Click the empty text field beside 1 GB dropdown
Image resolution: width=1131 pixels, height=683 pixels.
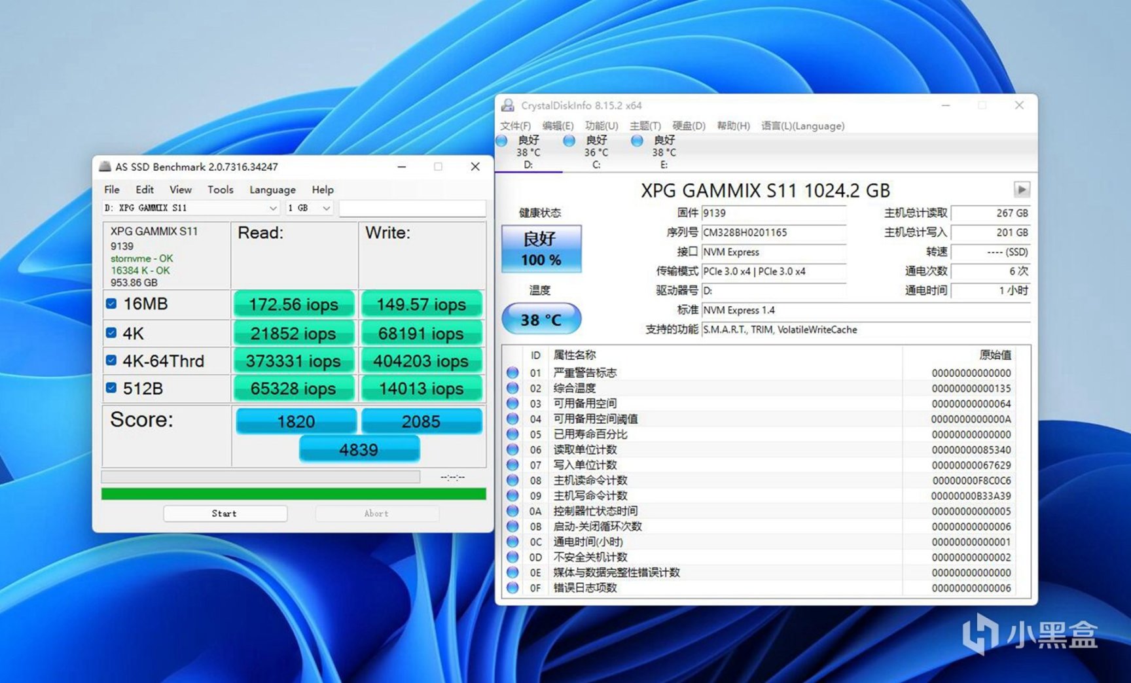tap(412, 208)
